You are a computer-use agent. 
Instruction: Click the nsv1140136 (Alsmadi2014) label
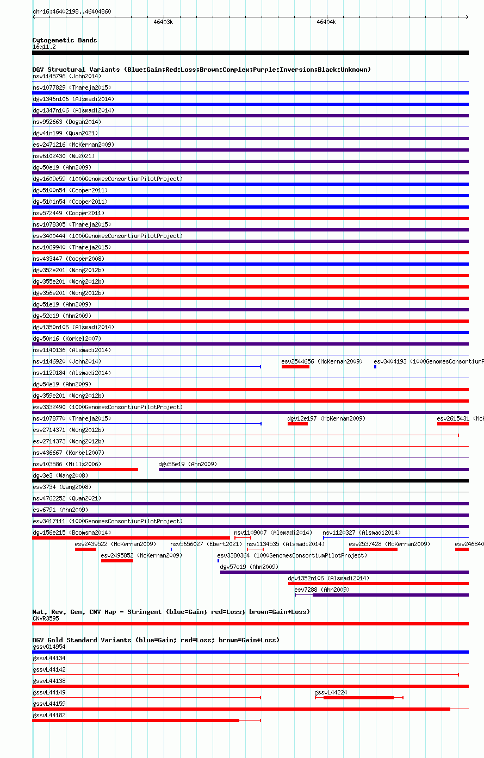pyautogui.click(x=72, y=350)
